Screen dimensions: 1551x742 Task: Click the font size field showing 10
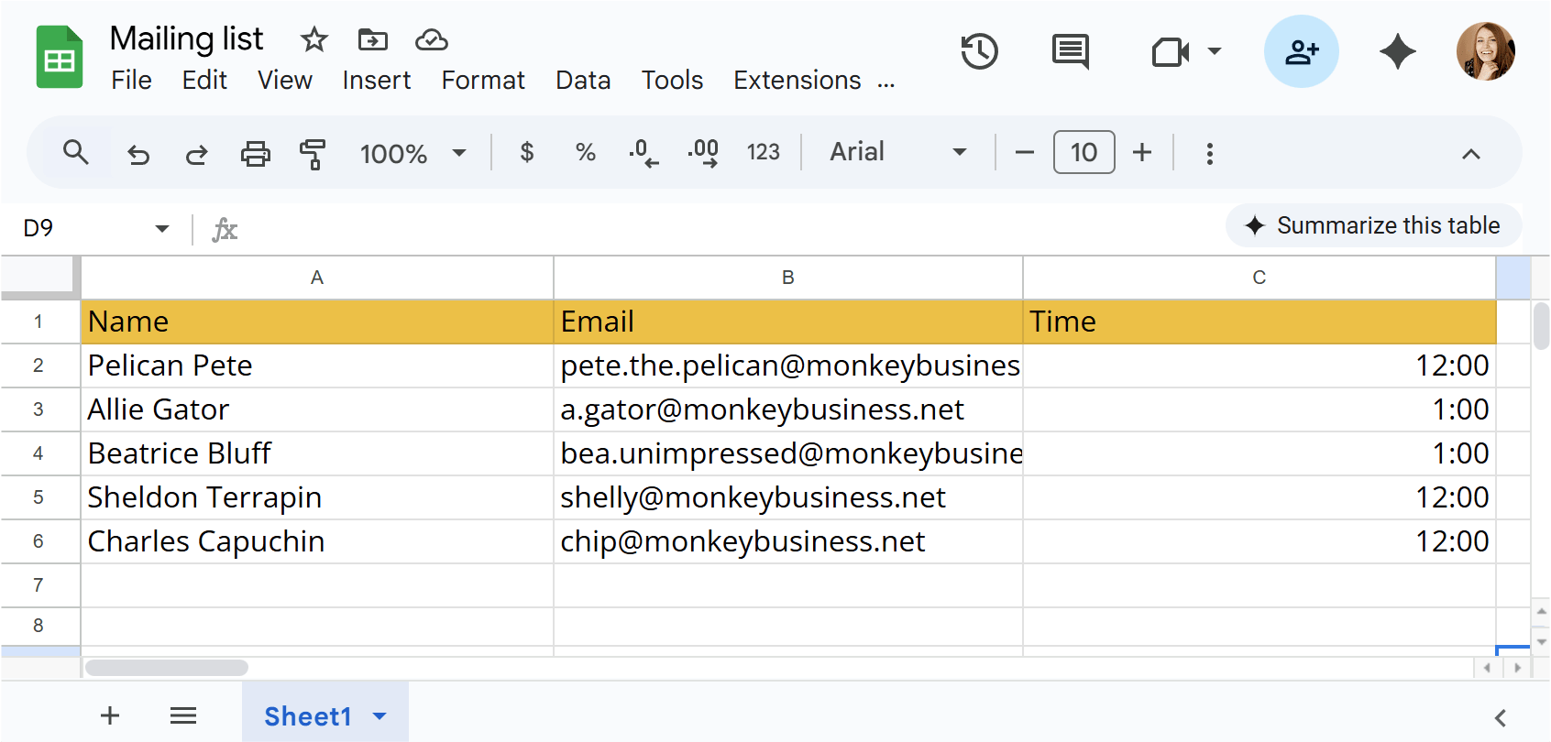click(1084, 152)
